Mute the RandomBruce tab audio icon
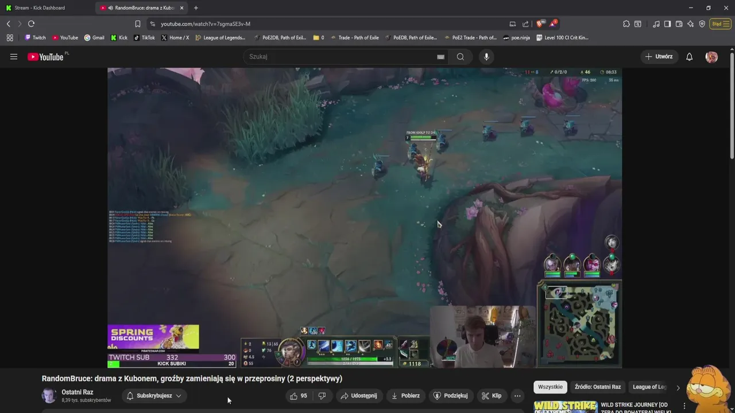This screenshot has width=735, height=413. point(110,8)
